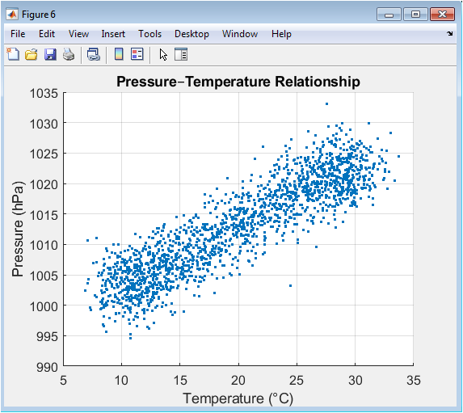The image size is (463, 413).
Task: Open the Help menu
Action: pyautogui.click(x=281, y=34)
